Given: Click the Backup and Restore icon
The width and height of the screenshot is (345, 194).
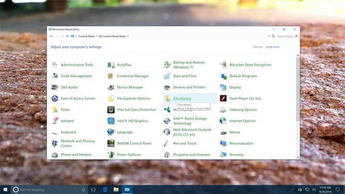Looking at the screenshot, I should pos(167,65).
